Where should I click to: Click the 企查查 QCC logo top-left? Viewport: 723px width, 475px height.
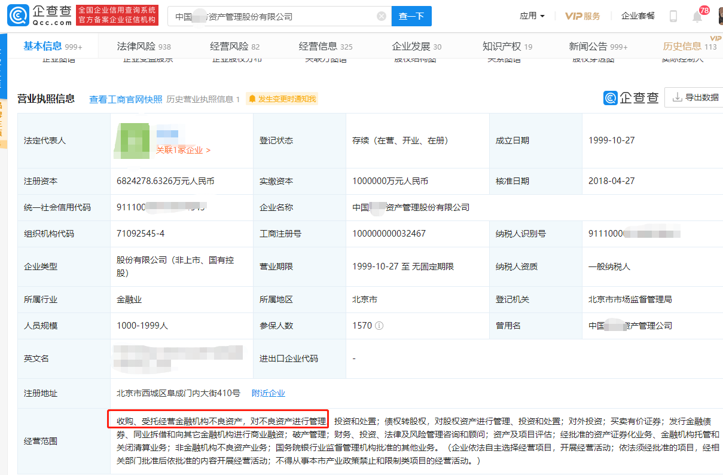pos(37,16)
